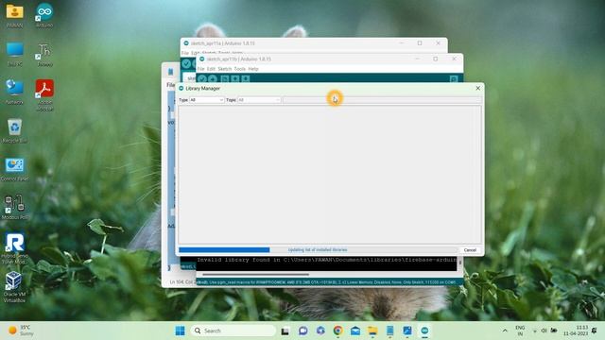Open the ENG IN language indicator
The height and width of the screenshot is (340, 605).
click(520, 331)
